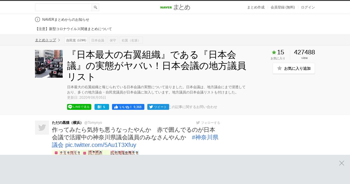This screenshot has width=350, height=184.
Task: Open 会員登録 (無料) registration link
Action: click(x=283, y=7)
